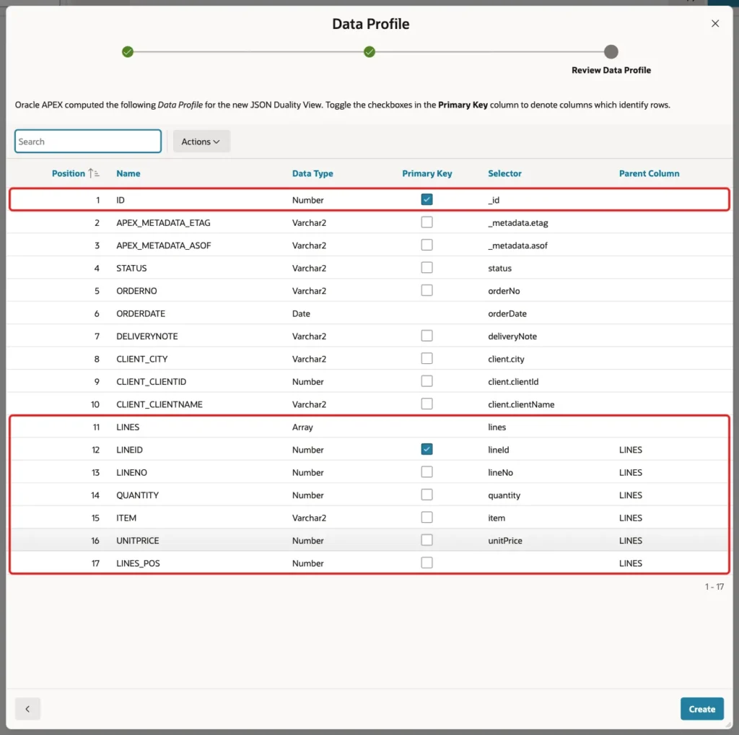
Task: Uncheck Primary Key for LINEID row
Action: 427,449
